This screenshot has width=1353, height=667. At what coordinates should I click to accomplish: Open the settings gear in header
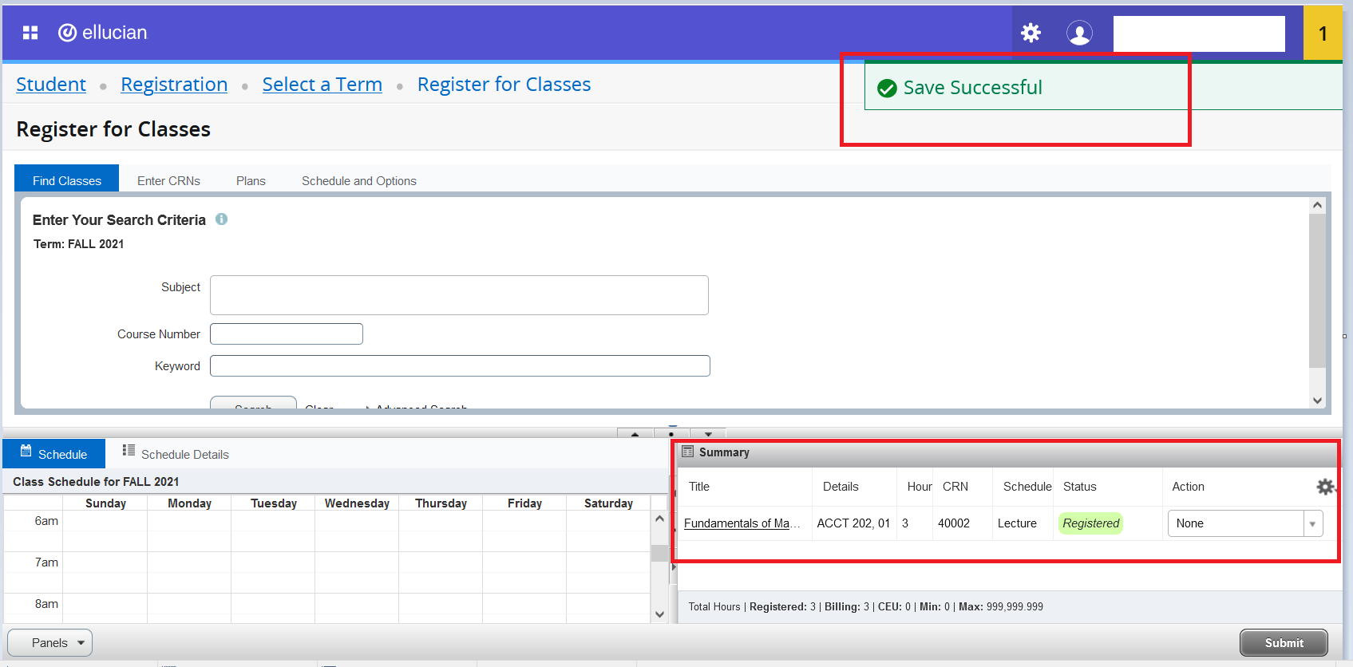[1031, 33]
